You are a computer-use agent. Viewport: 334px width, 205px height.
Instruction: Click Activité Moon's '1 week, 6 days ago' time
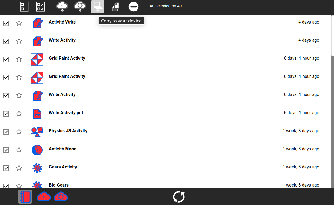click(x=301, y=149)
